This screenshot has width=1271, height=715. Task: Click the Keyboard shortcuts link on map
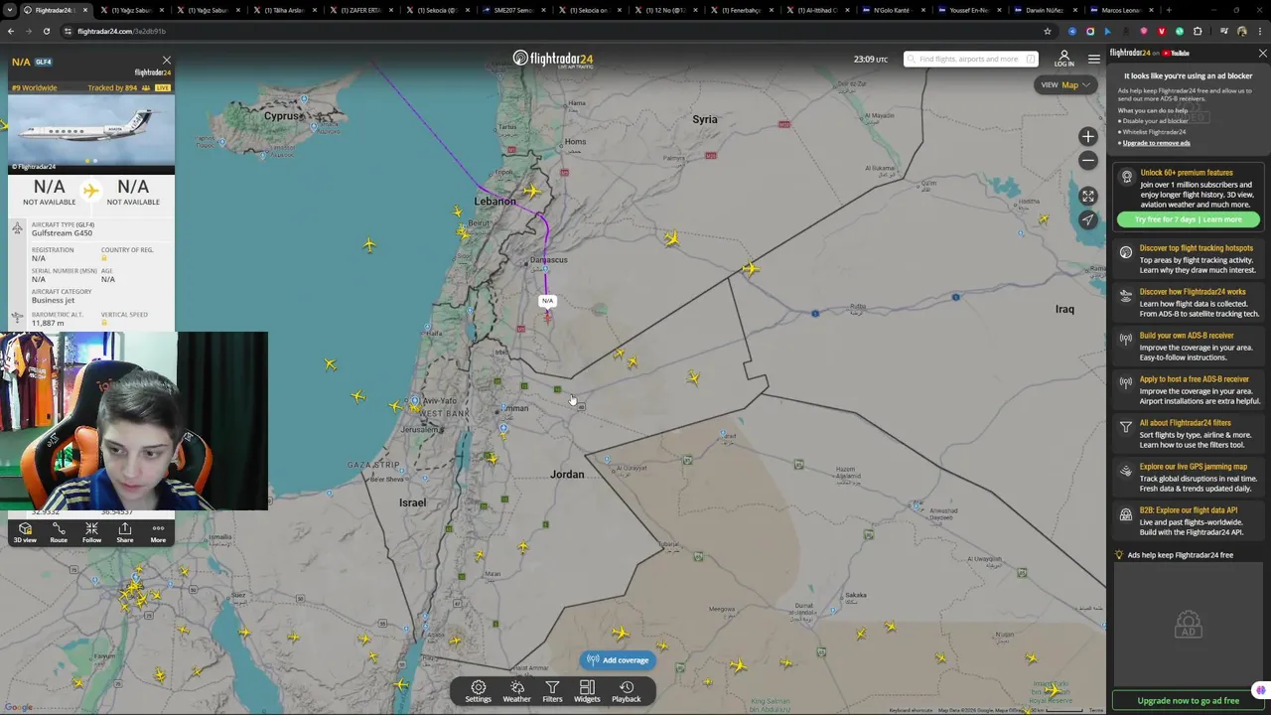tap(911, 710)
